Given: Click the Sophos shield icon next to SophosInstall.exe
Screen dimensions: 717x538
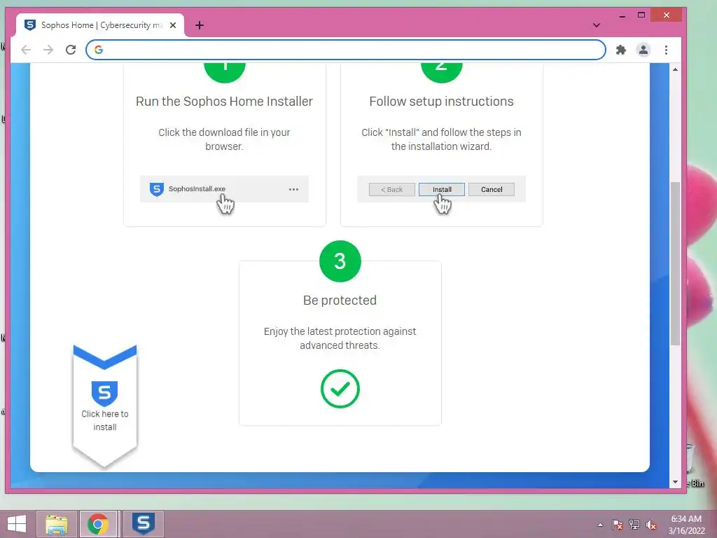Looking at the screenshot, I should pos(157,189).
